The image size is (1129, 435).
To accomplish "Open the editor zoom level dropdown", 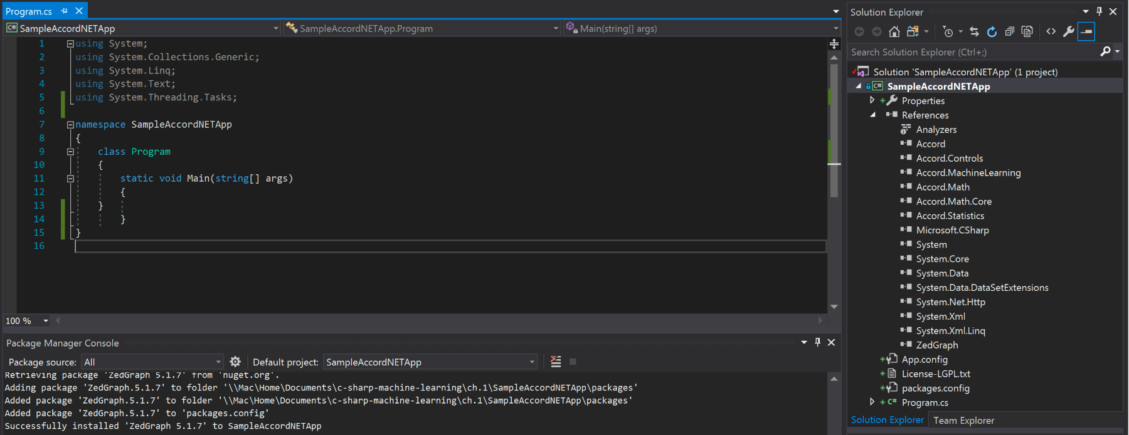I will (46, 321).
